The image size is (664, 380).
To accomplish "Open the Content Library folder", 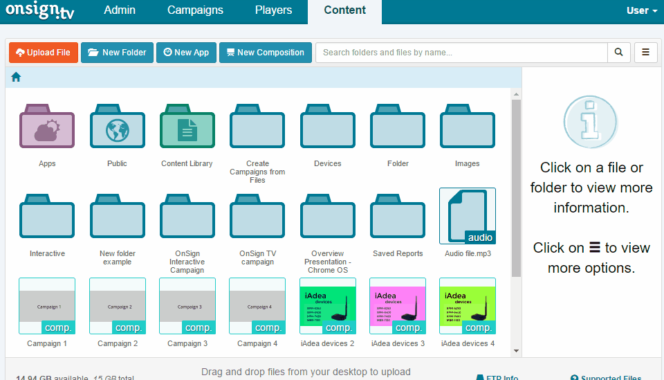I will click(x=187, y=126).
